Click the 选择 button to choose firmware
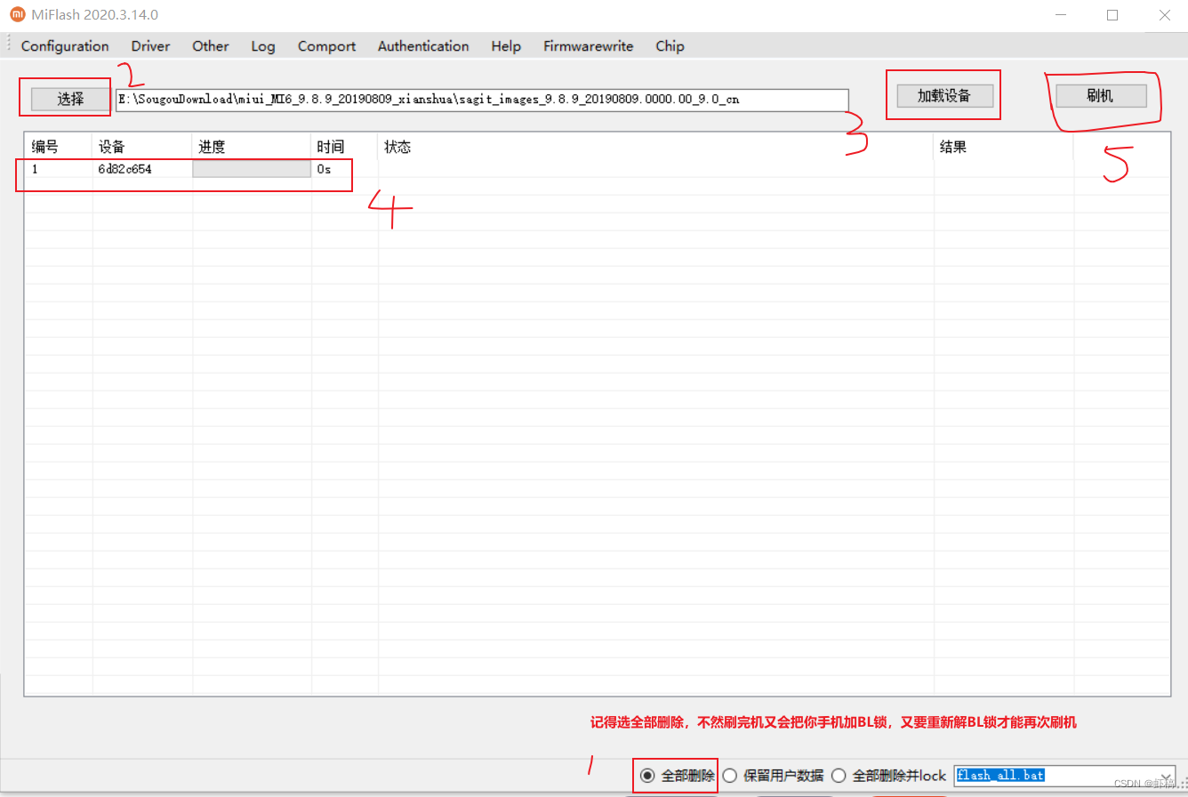The image size is (1188, 797). 70,99
